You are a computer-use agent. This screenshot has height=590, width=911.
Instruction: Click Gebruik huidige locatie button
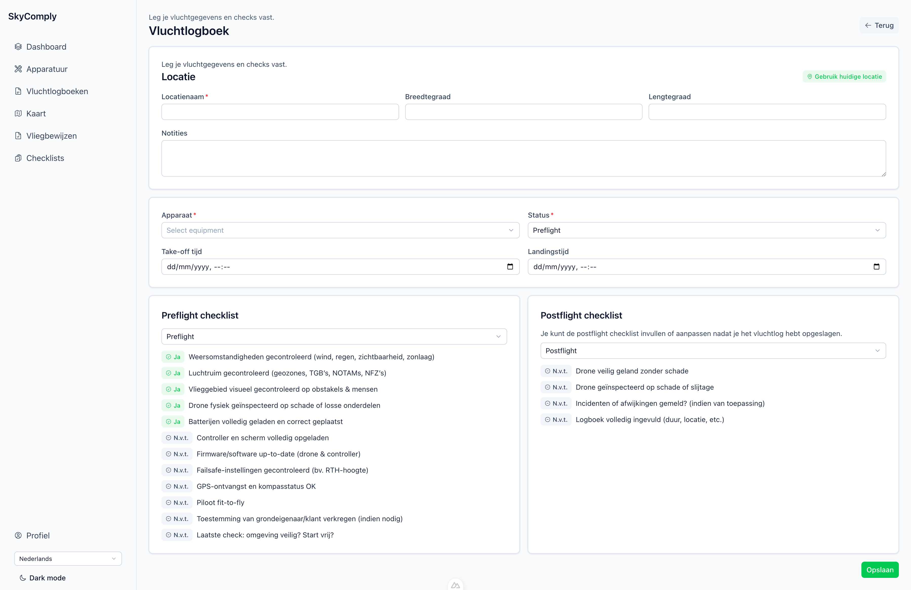[844, 76]
